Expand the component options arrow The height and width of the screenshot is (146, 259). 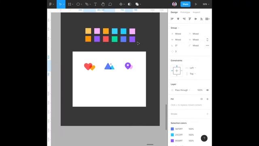tap(124, 4)
